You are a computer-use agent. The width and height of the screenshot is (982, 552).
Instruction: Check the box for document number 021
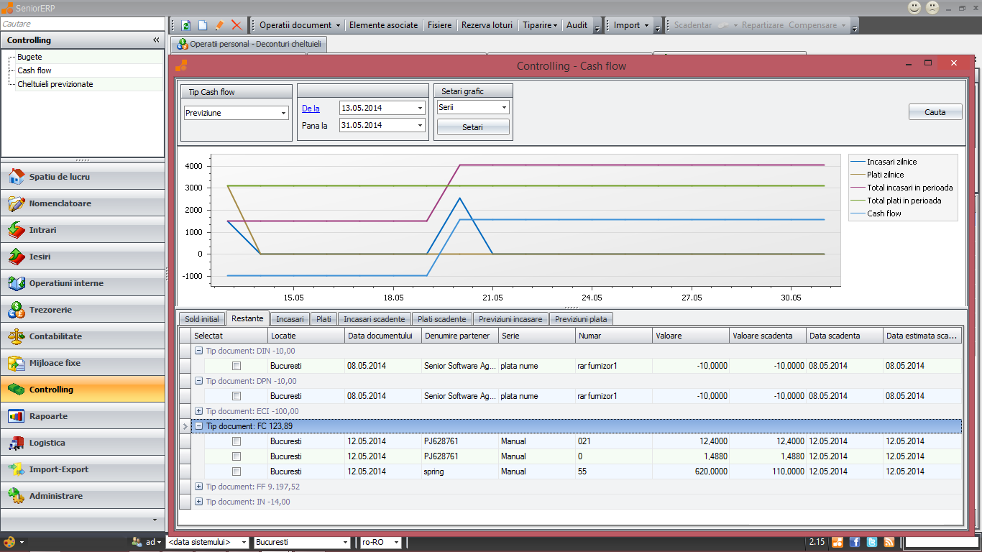[x=237, y=441]
